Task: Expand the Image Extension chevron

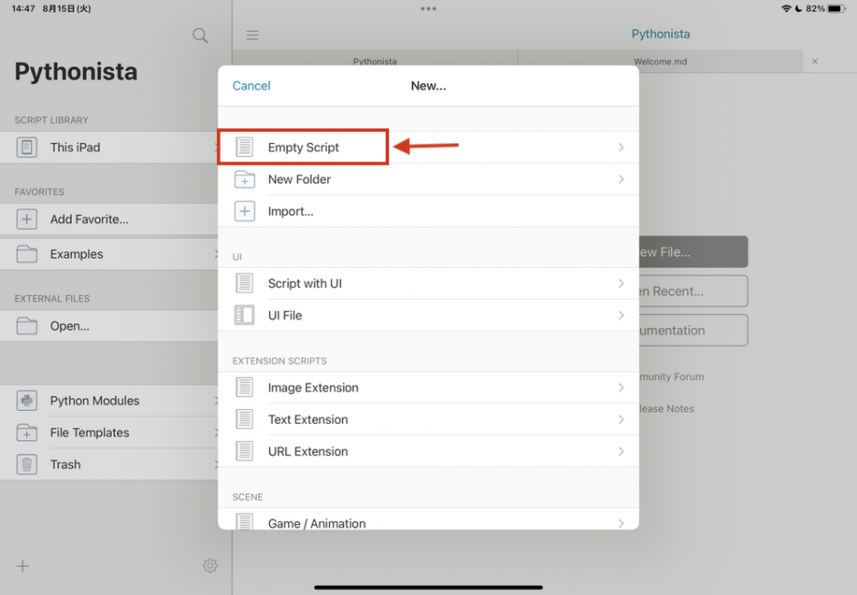Action: pos(621,387)
